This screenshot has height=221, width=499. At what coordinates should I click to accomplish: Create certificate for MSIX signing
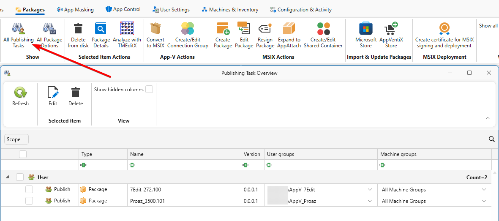tap(444, 35)
